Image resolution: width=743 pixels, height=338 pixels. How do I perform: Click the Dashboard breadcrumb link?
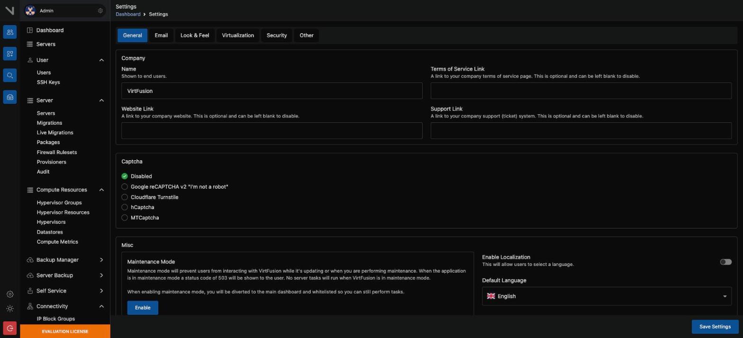(x=128, y=14)
